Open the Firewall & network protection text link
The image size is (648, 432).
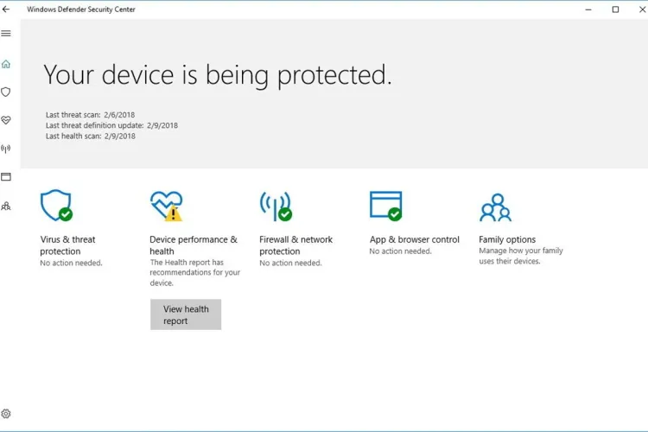[x=295, y=245]
